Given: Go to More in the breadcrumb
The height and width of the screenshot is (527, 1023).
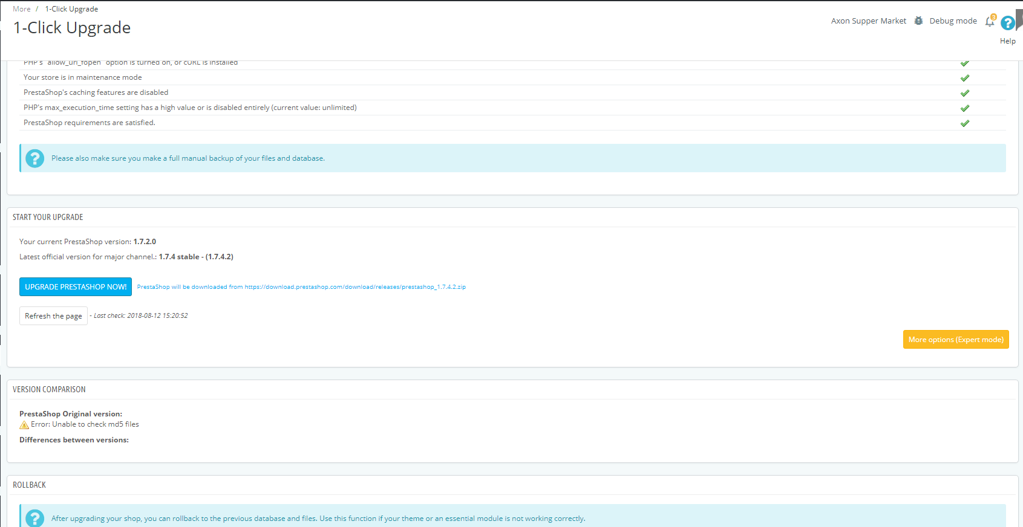Looking at the screenshot, I should pos(22,9).
